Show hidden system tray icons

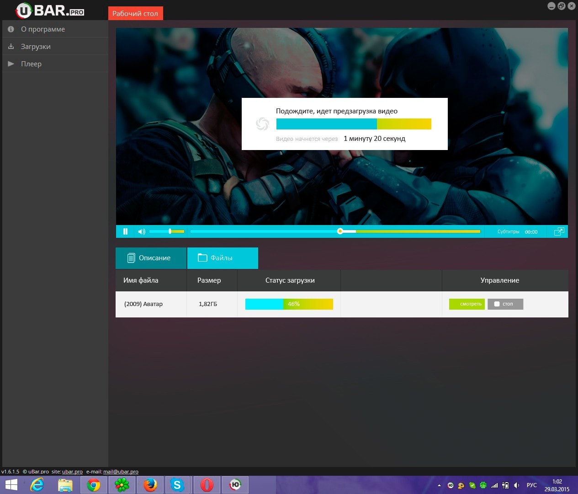[439, 485]
